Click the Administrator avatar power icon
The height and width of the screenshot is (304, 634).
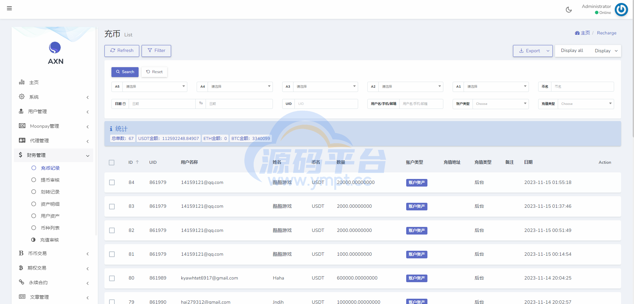point(621,10)
